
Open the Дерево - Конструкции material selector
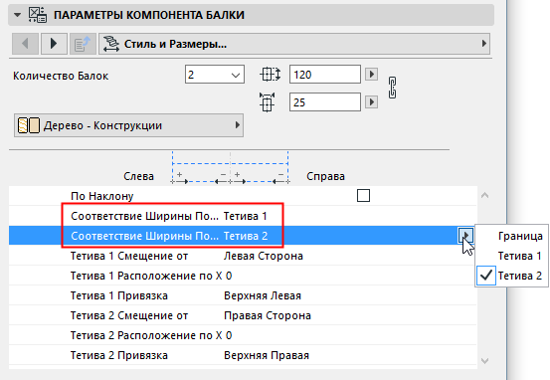(x=128, y=125)
